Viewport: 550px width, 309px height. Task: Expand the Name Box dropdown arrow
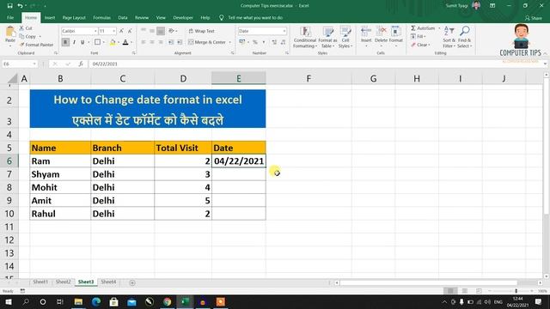click(x=34, y=64)
